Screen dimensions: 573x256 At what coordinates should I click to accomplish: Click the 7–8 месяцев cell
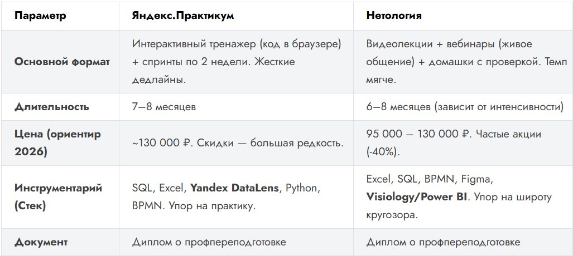pos(235,107)
